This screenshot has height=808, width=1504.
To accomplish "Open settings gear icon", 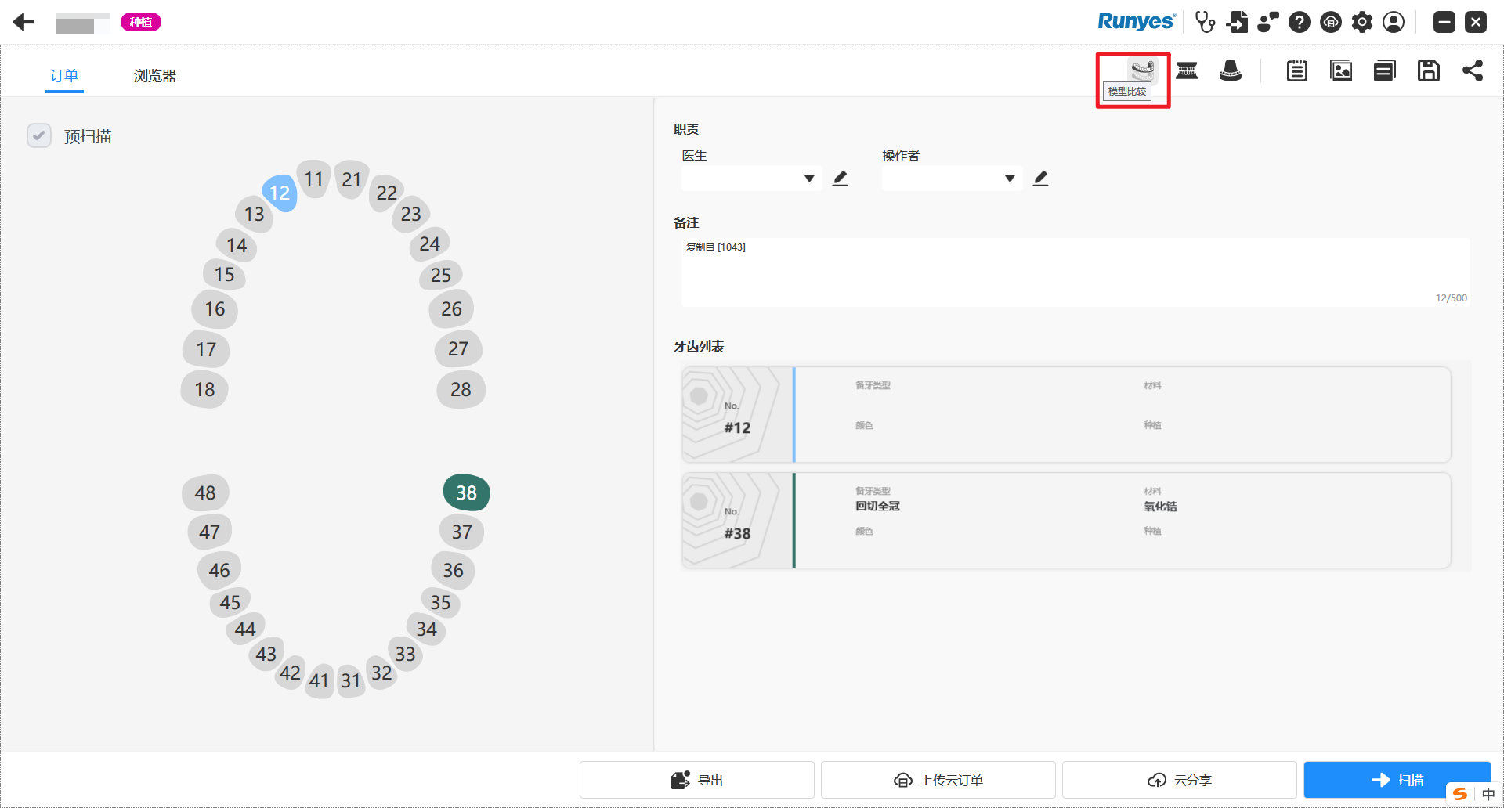I will click(1362, 22).
